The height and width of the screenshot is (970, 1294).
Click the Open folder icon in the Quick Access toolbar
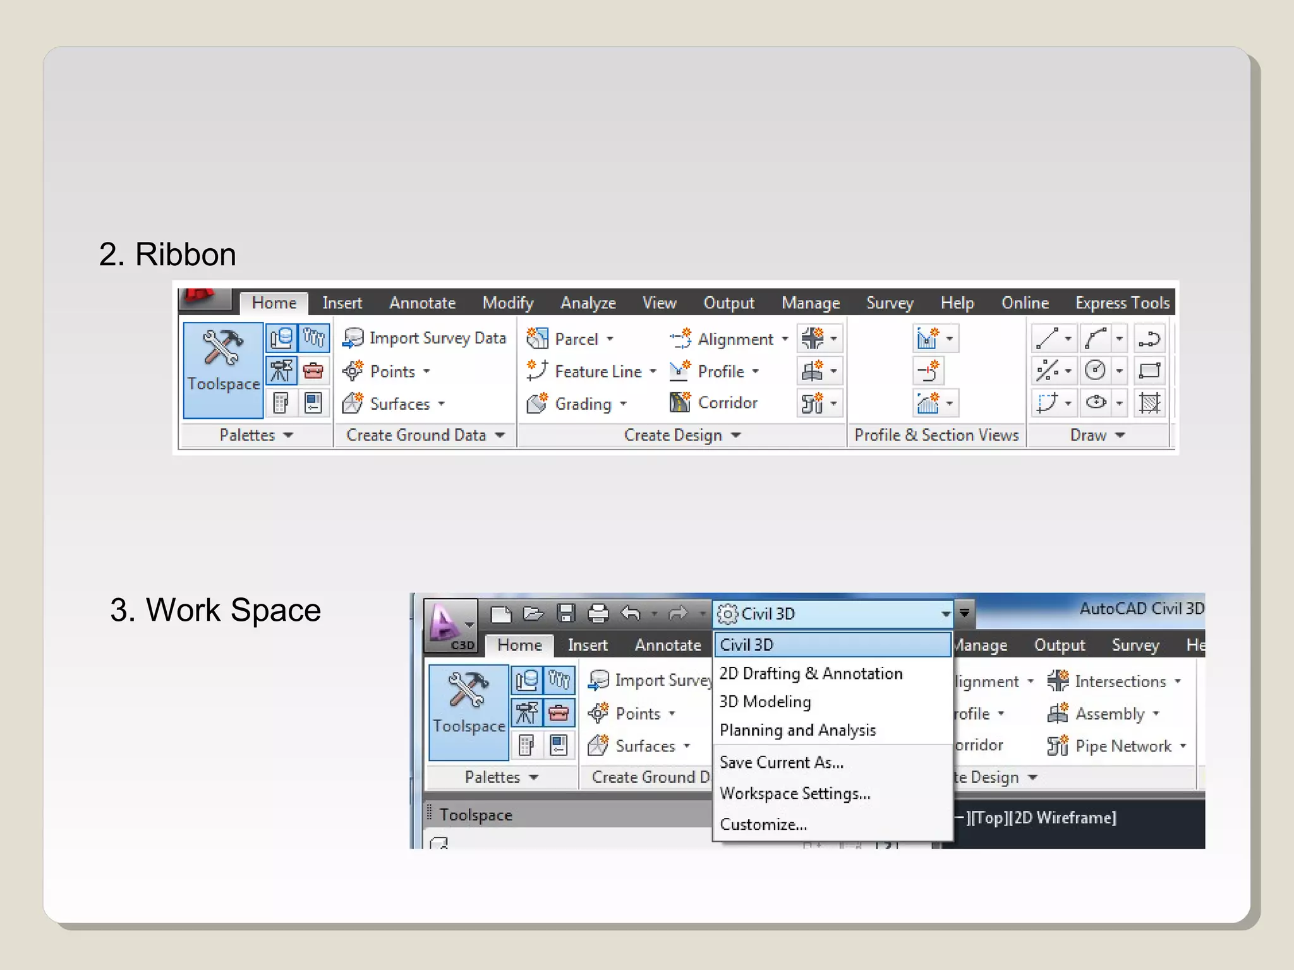click(533, 613)
